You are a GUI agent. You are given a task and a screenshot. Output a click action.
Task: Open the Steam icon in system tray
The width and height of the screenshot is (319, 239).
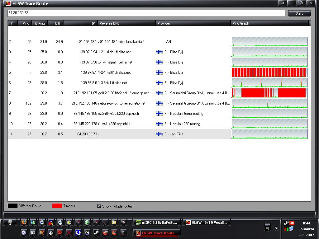286,223
